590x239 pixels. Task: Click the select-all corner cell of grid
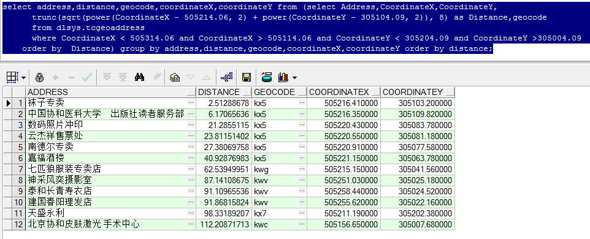pos(7,92)
